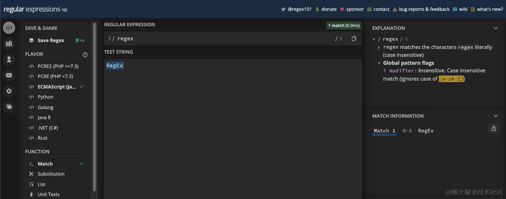This screenshot has width=506, height=199.
Task: Click the regex delimiter menu dots
Action: (109, 39)
